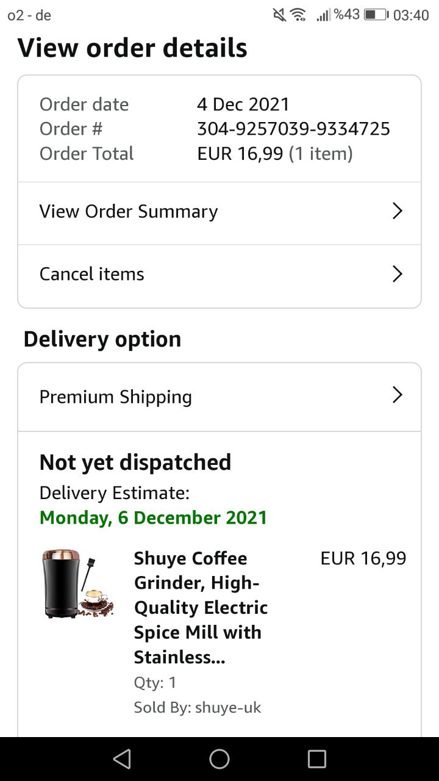Tap the Android back navigation button

pyautogui.click(x=122, y=759)
